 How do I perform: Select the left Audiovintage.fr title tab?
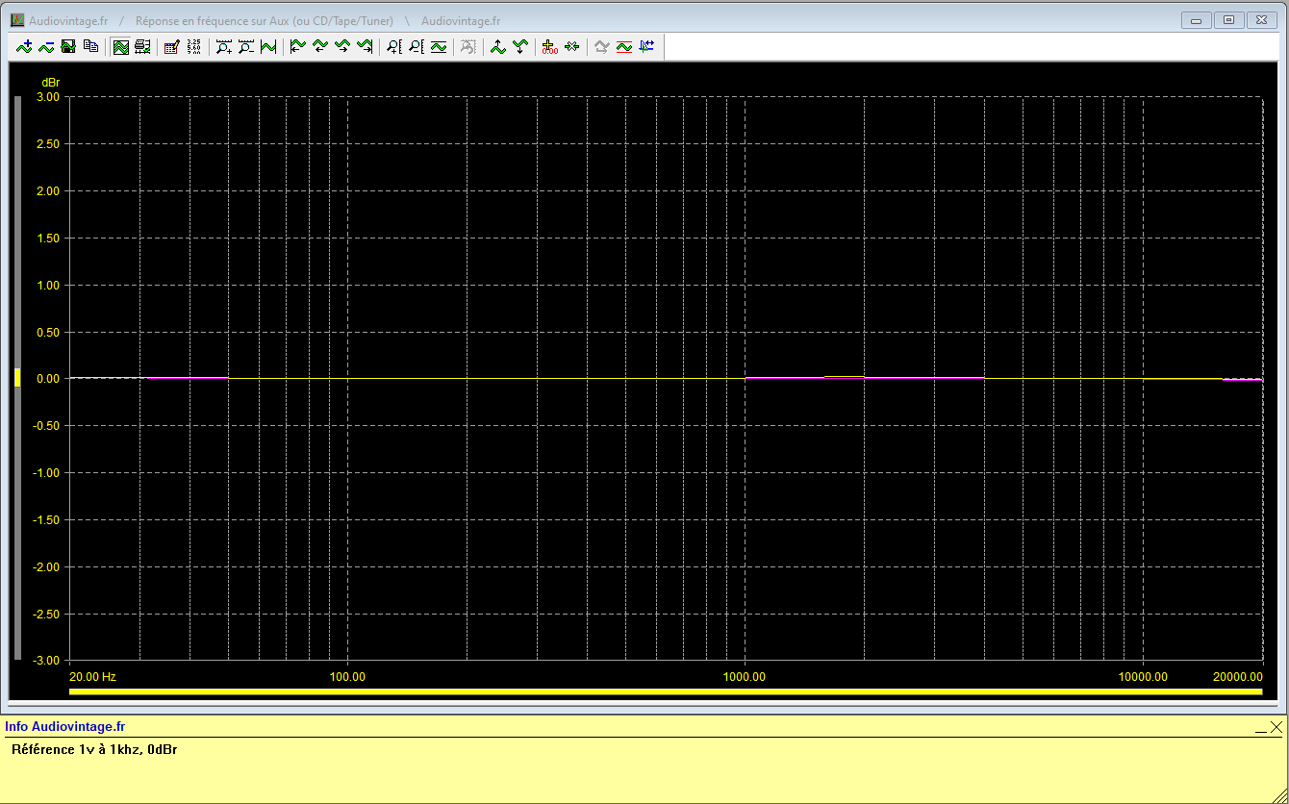68,20
